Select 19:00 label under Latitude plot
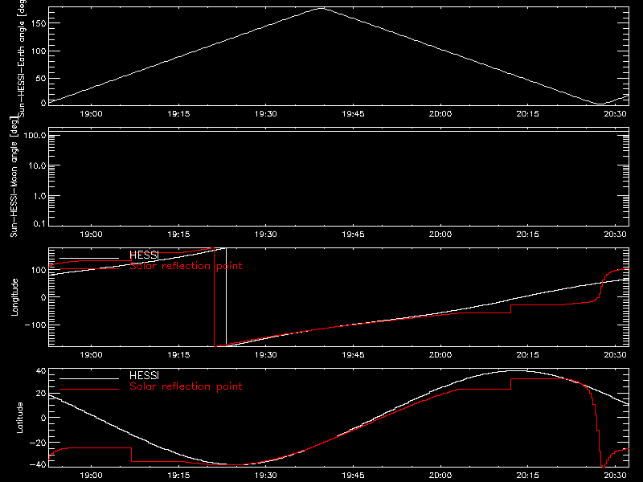The height and width of the screenshot is (482, 643). [91, 476]
